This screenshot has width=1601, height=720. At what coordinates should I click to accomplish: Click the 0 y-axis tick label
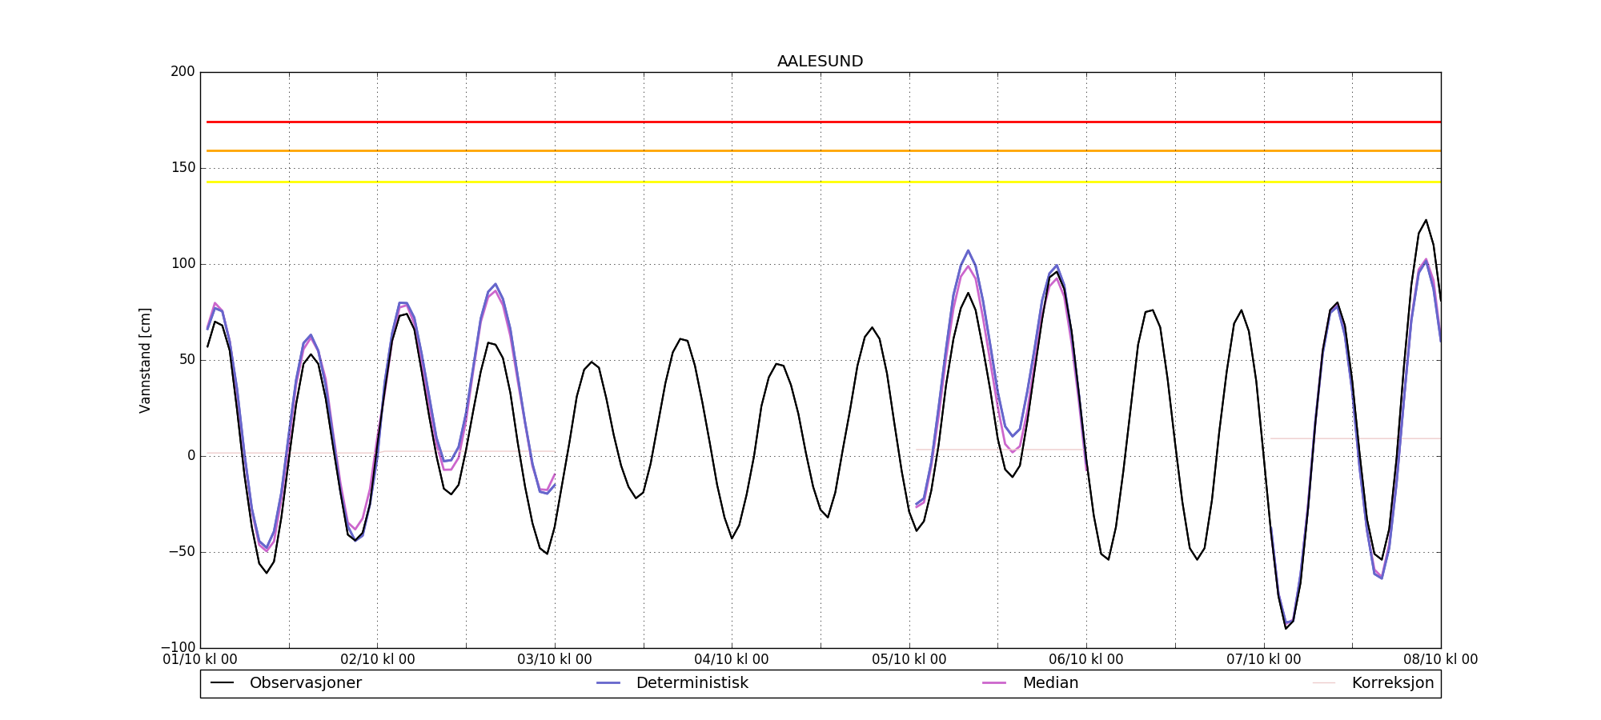coord(191,456)
